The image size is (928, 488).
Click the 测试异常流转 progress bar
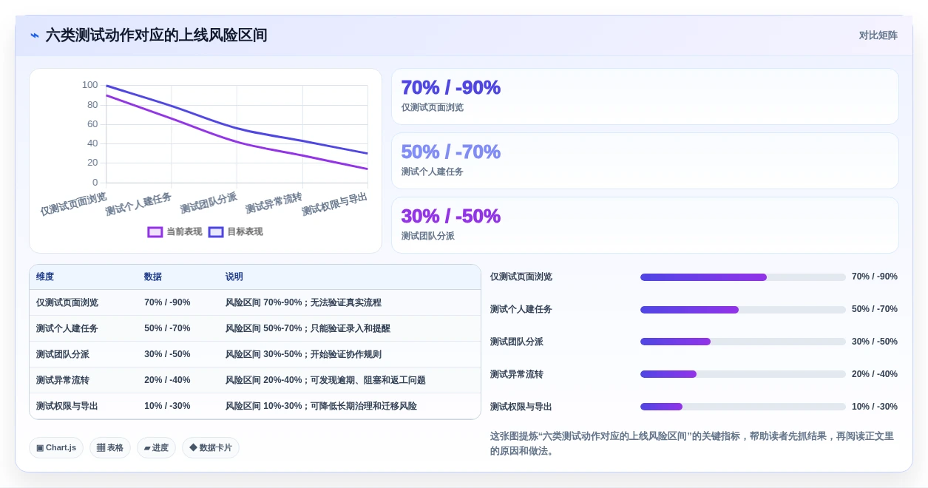point(742,375)
